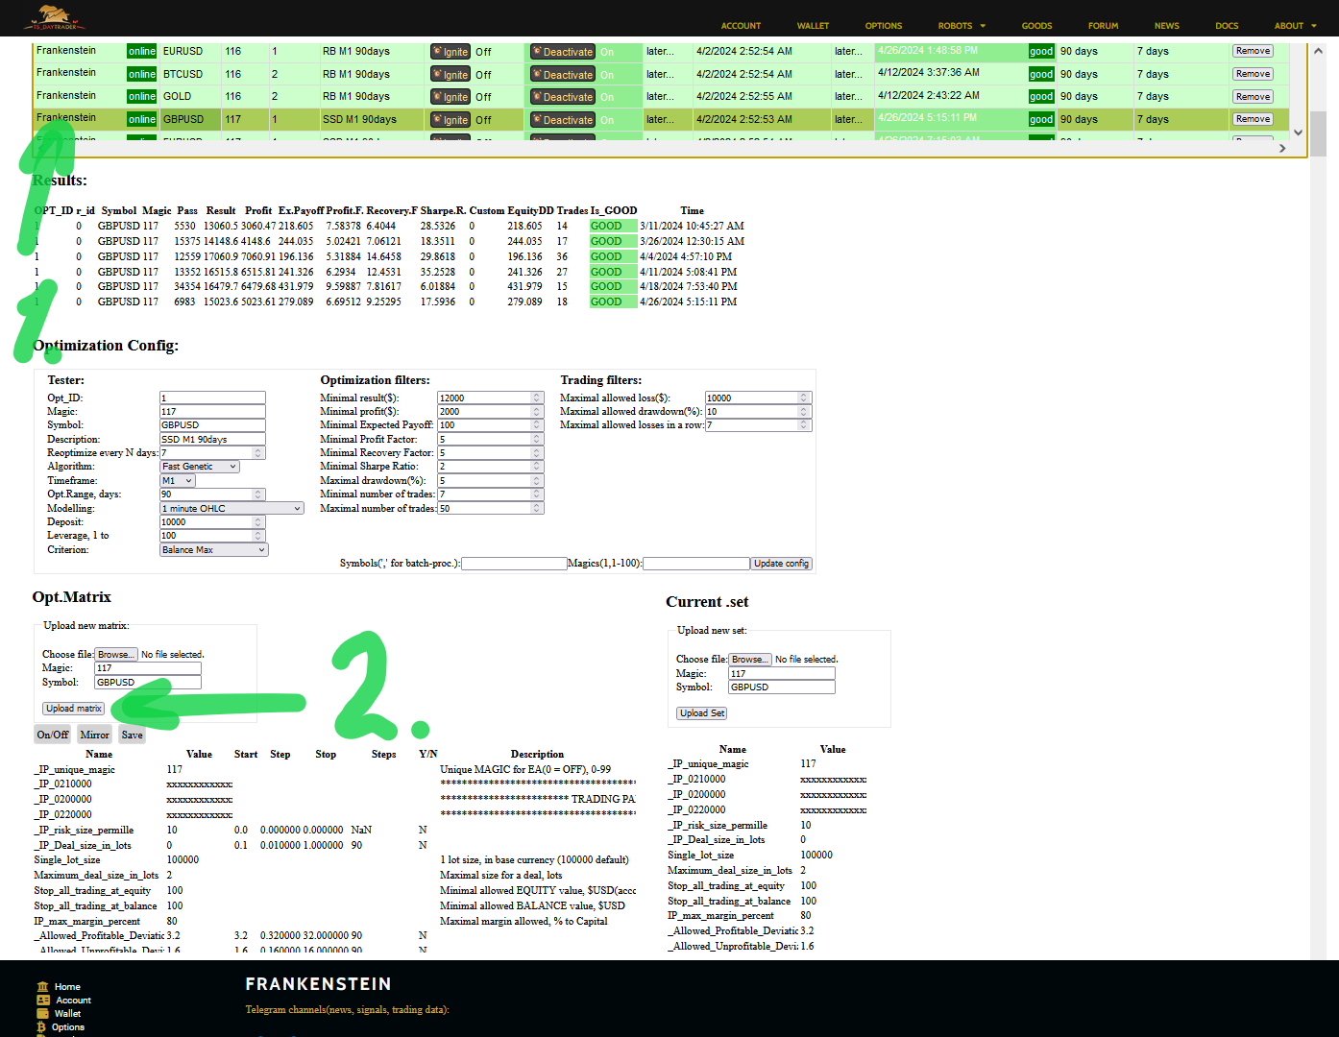Expand the Modelling dropdown showing 1 minute OHLC

[x=231, y=509]
